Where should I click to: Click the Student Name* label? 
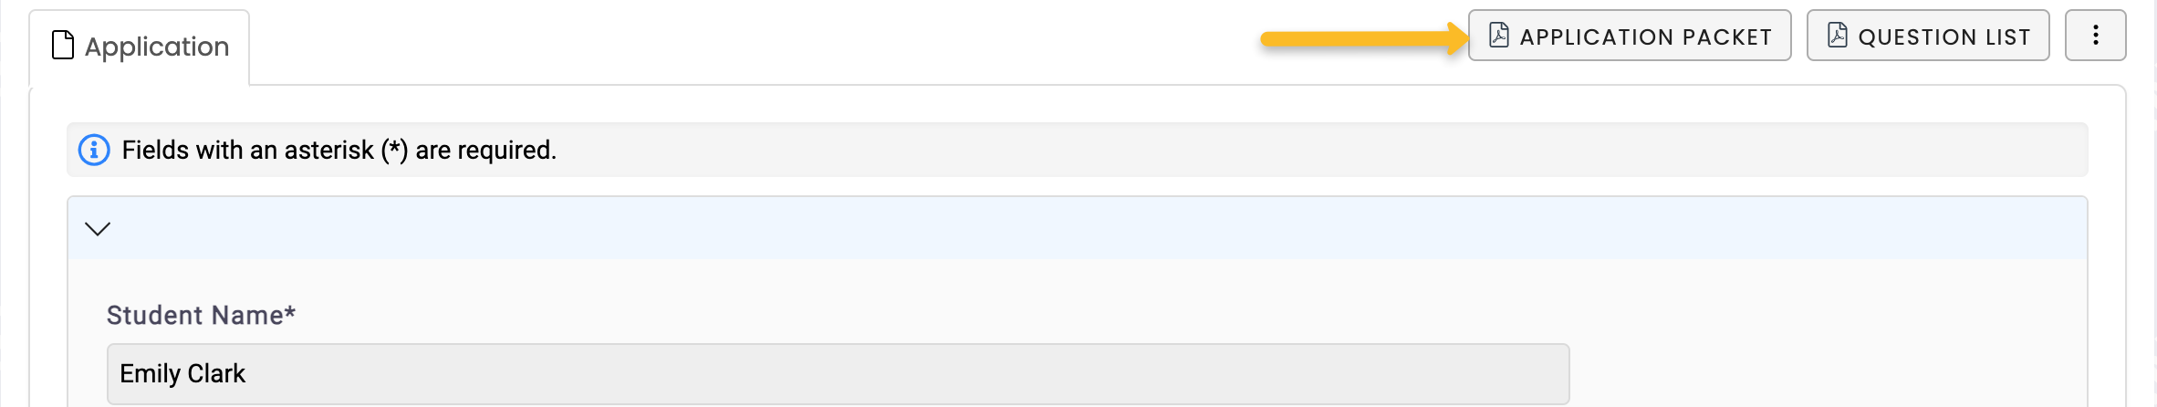pos(201,316)
